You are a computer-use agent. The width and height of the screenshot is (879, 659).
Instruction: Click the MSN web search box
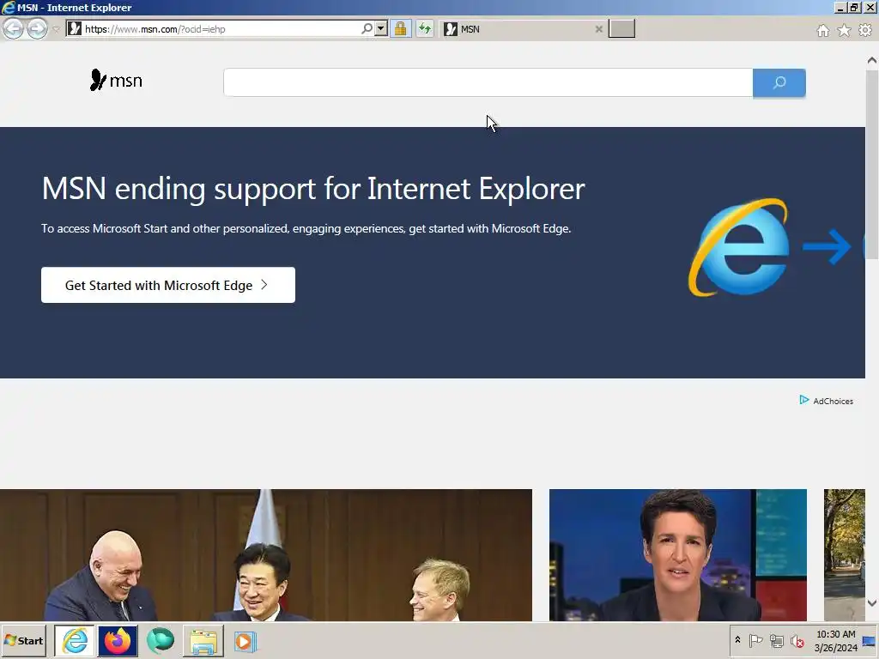pyautogui.click(x=488, y=82)
